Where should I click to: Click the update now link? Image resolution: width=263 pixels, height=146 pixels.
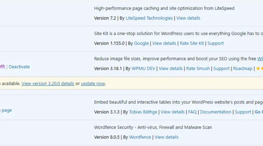click(93, 84)
